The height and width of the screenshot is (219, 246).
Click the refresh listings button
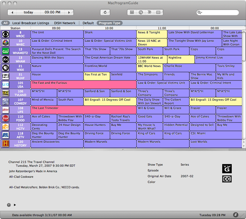pyautogui.click(x=105, y=12)
